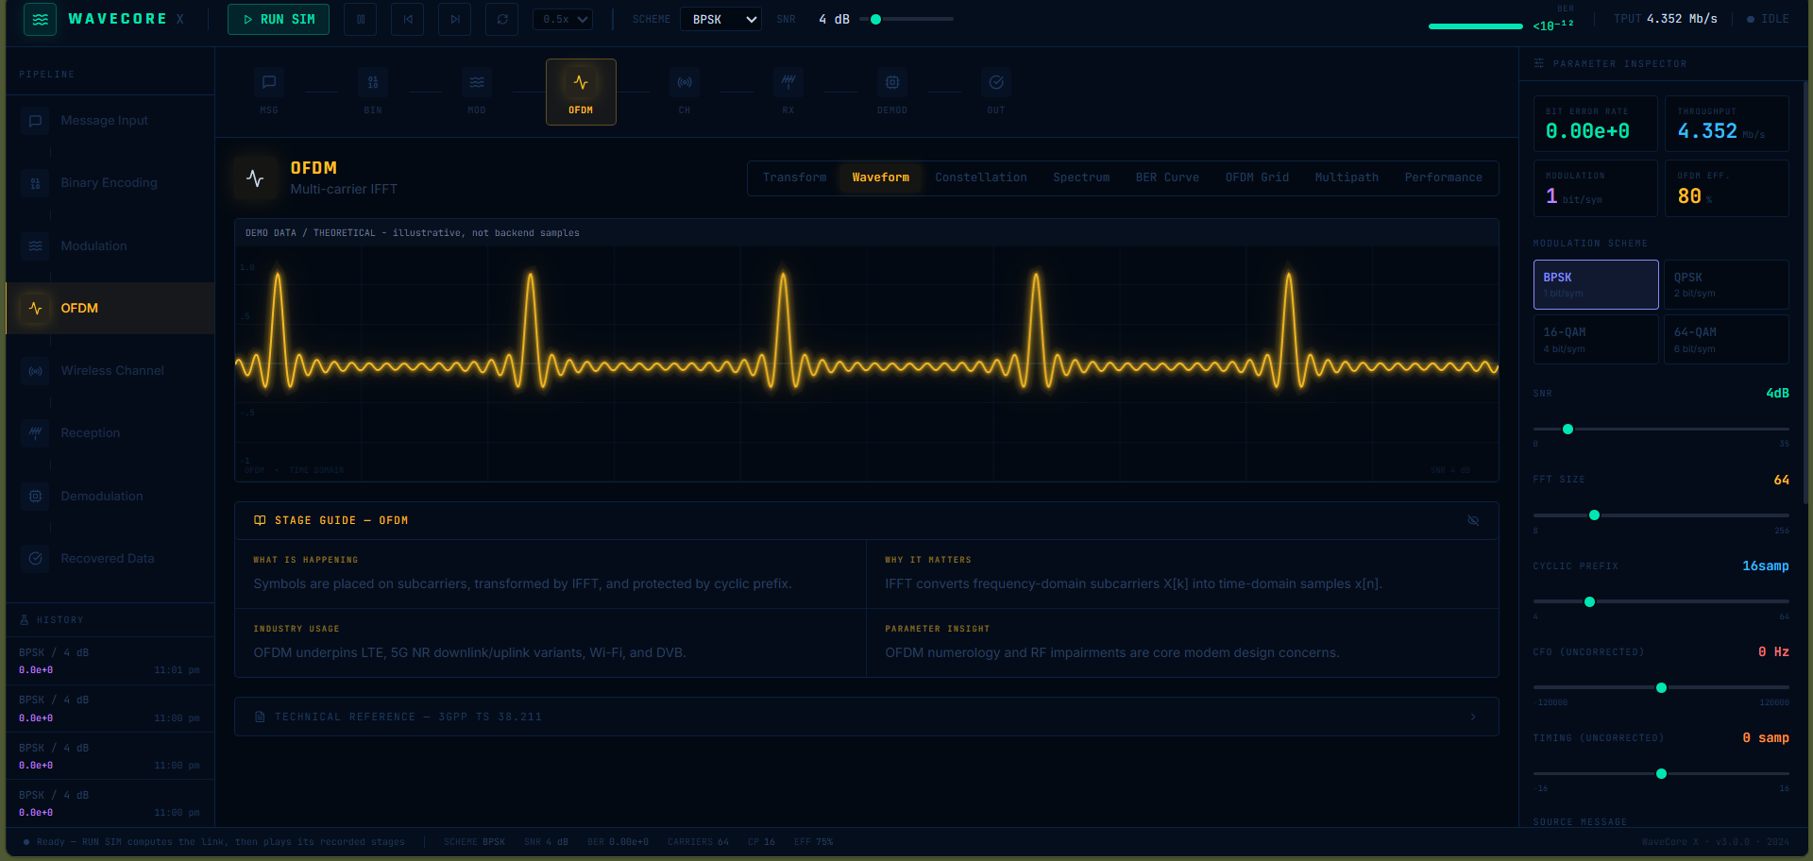Viewport: 1813px width, 861px height.
Task: Click the CFO uncorrected slider handle
Action: coord(1661,687)
